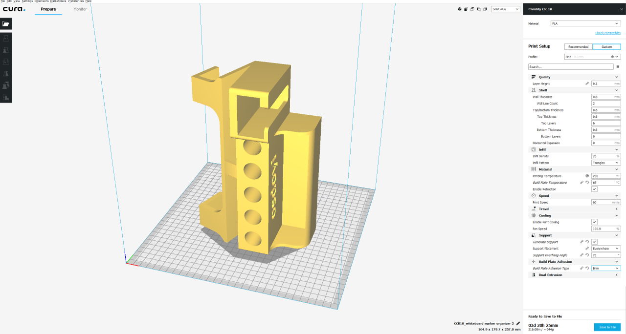This screenshot has height=334, width=626.
Task: Click the link icon beside Support Placement
Action: pyautogui.click(x=587, y=249)
